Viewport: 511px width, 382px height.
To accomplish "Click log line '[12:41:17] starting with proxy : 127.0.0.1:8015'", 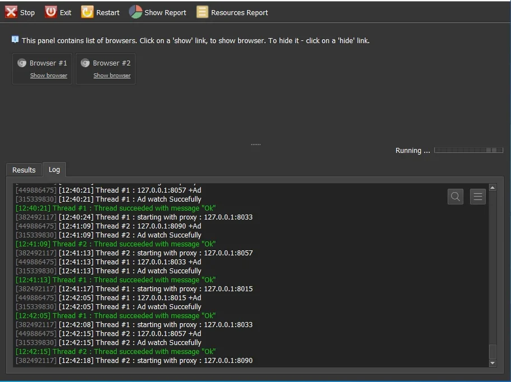I will click(x=134, y=289).
